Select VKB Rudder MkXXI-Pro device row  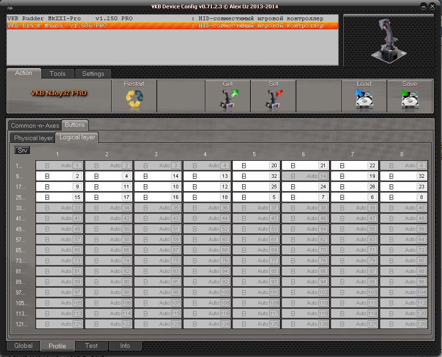point(172,19)
